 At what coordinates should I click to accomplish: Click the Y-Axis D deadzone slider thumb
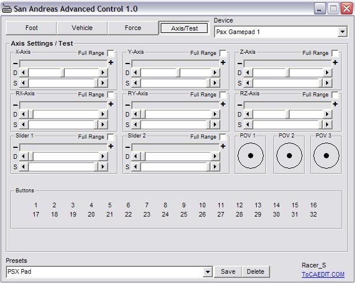coord(179,73)
